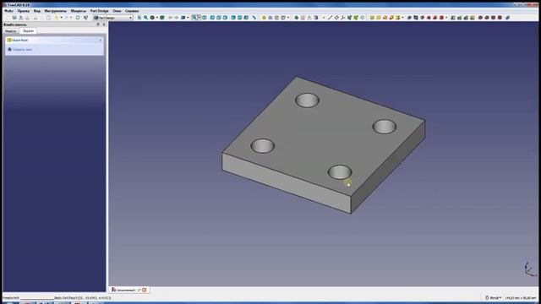Screen dimensions: 541x304
Task: Collapse the Start Part task box
Action: click(x=100, y=41)
